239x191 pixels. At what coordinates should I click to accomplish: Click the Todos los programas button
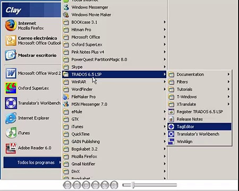[x=32, y=162]
